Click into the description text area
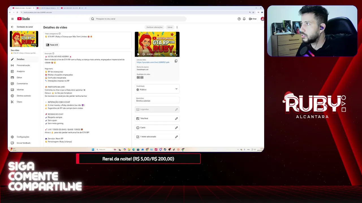This screenshot has height=203, width=362. point(87,99)
